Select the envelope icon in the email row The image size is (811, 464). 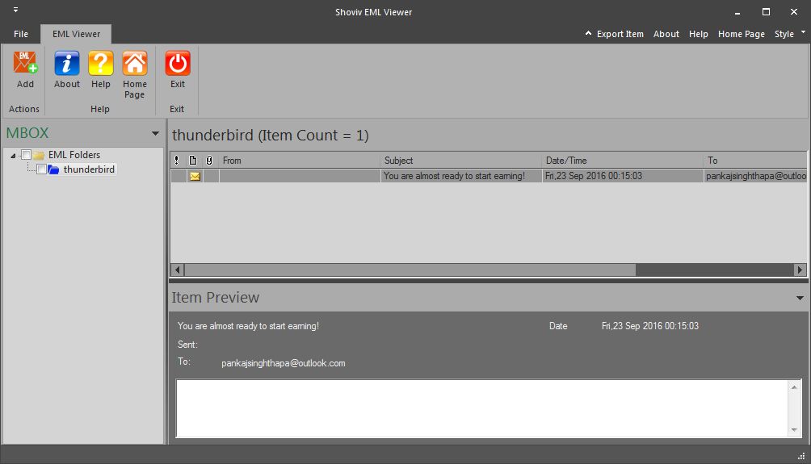195,176
